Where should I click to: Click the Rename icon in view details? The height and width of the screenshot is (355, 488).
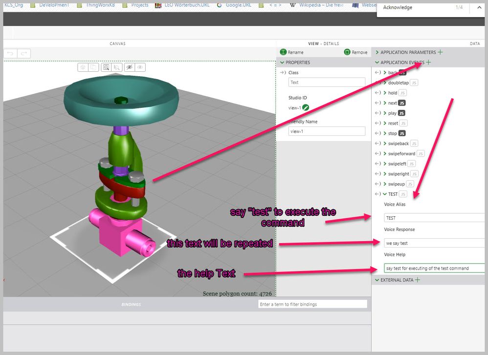[283, 52]
